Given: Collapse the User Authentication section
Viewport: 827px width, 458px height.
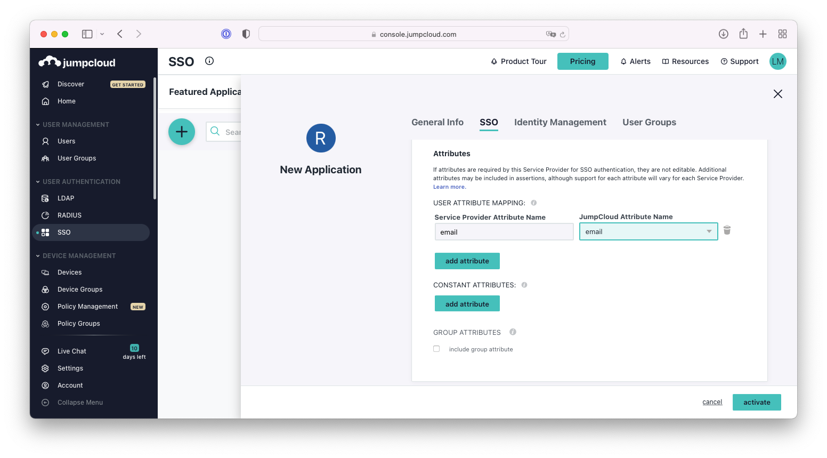Looking at the screenshot, I should pos(38,182).
